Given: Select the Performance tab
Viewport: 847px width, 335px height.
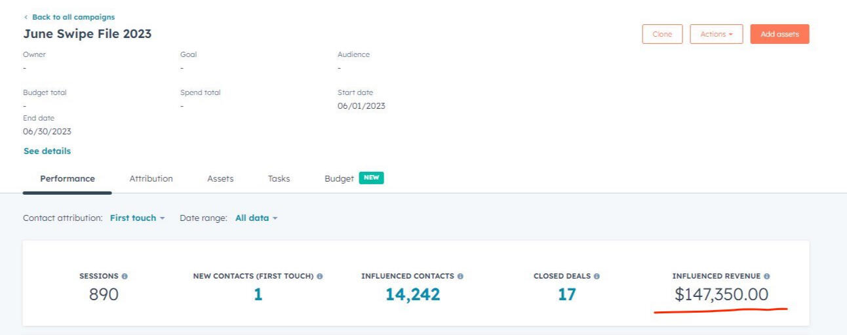Looking at the screenshot, I should pyautogui.click(x=67, y=179).
